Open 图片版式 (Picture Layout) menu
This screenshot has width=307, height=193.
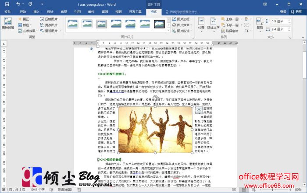pyautogui.click(x=182, y=31)
